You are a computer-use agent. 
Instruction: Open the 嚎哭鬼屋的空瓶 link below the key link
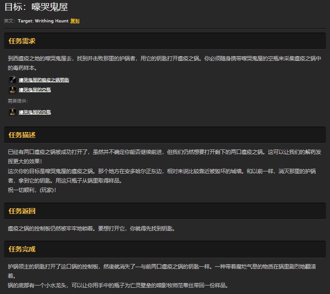click(x=35, y=90)
